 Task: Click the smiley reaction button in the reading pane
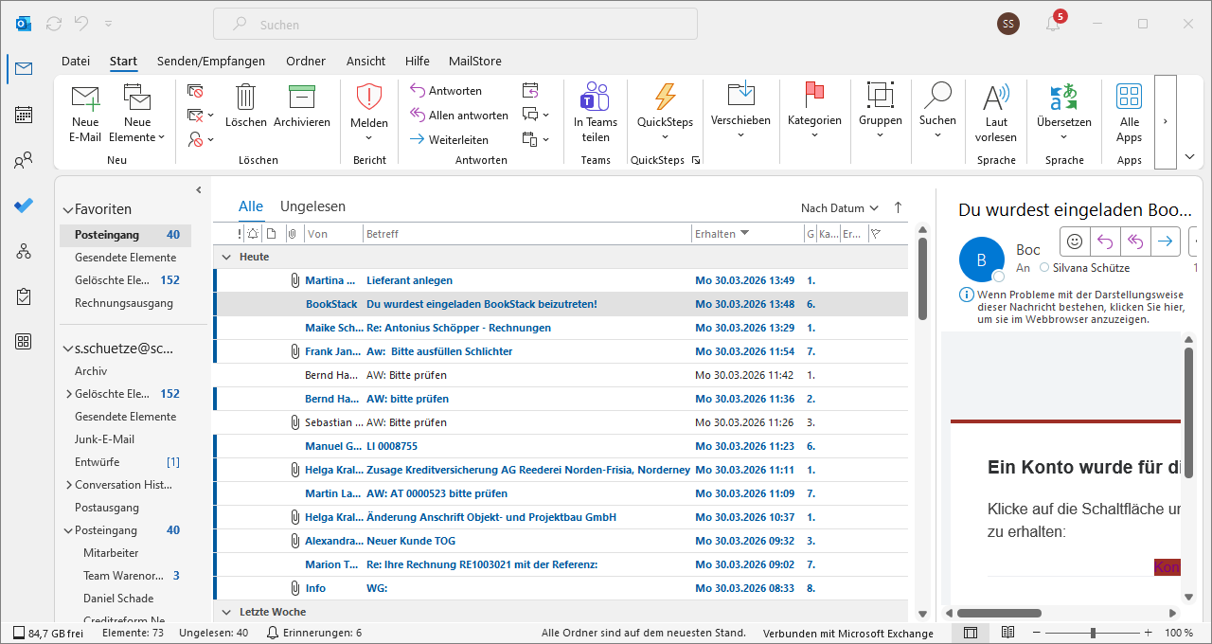(x=1075, y=241)
